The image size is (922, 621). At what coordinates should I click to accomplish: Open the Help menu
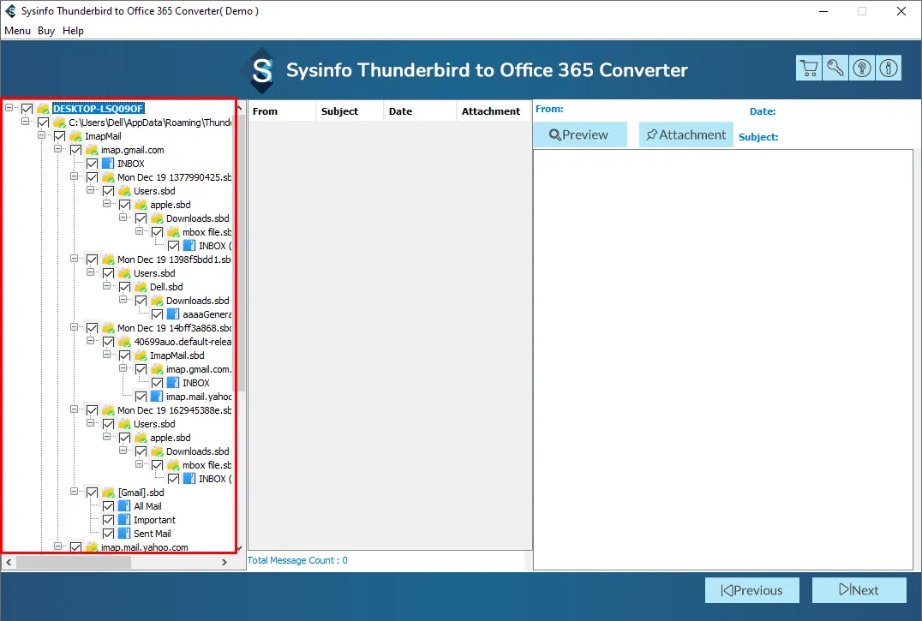(x=74, y=31)
